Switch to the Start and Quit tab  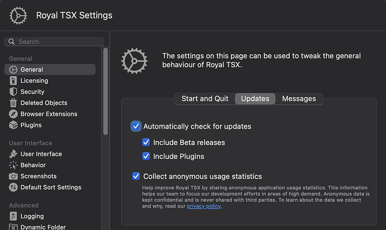pyautogui.click(x=205, y=98)
